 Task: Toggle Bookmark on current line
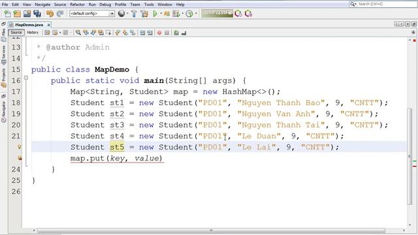tap(133, 33)
